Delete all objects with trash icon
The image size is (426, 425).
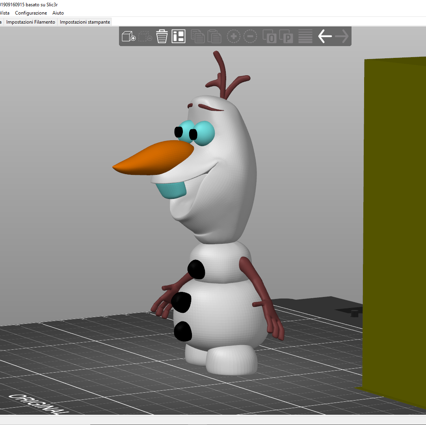(162, 36)
